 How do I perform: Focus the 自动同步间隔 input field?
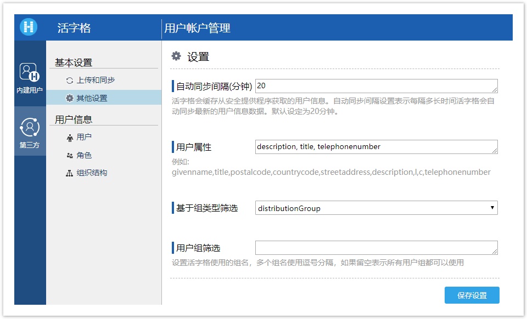[377, 86]
